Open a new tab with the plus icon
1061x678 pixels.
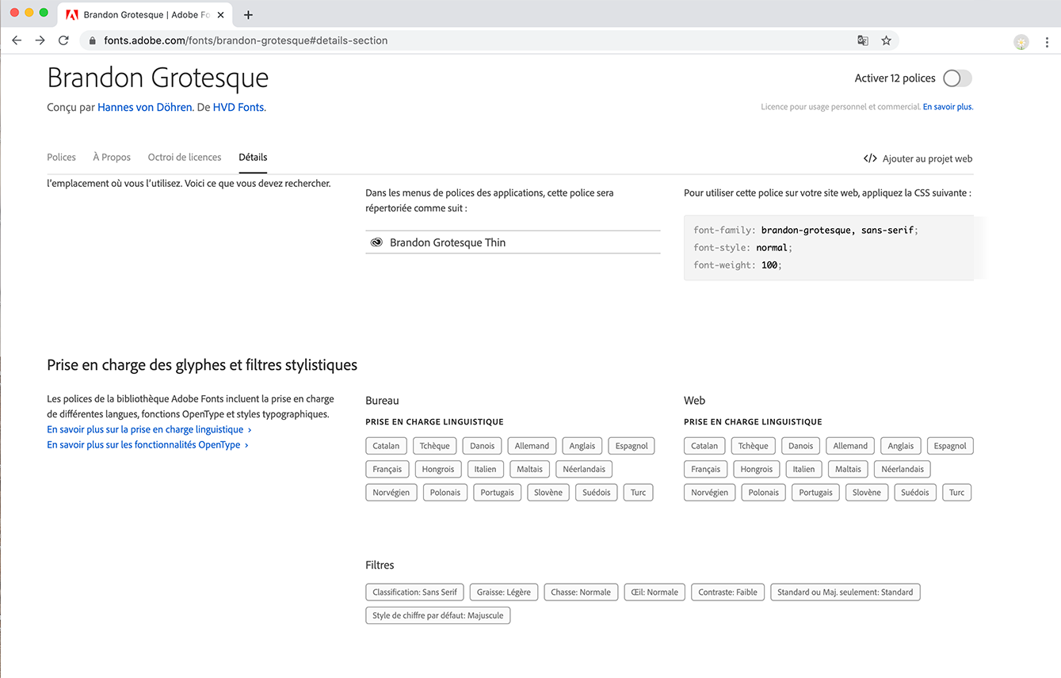(x=248, y=15)
